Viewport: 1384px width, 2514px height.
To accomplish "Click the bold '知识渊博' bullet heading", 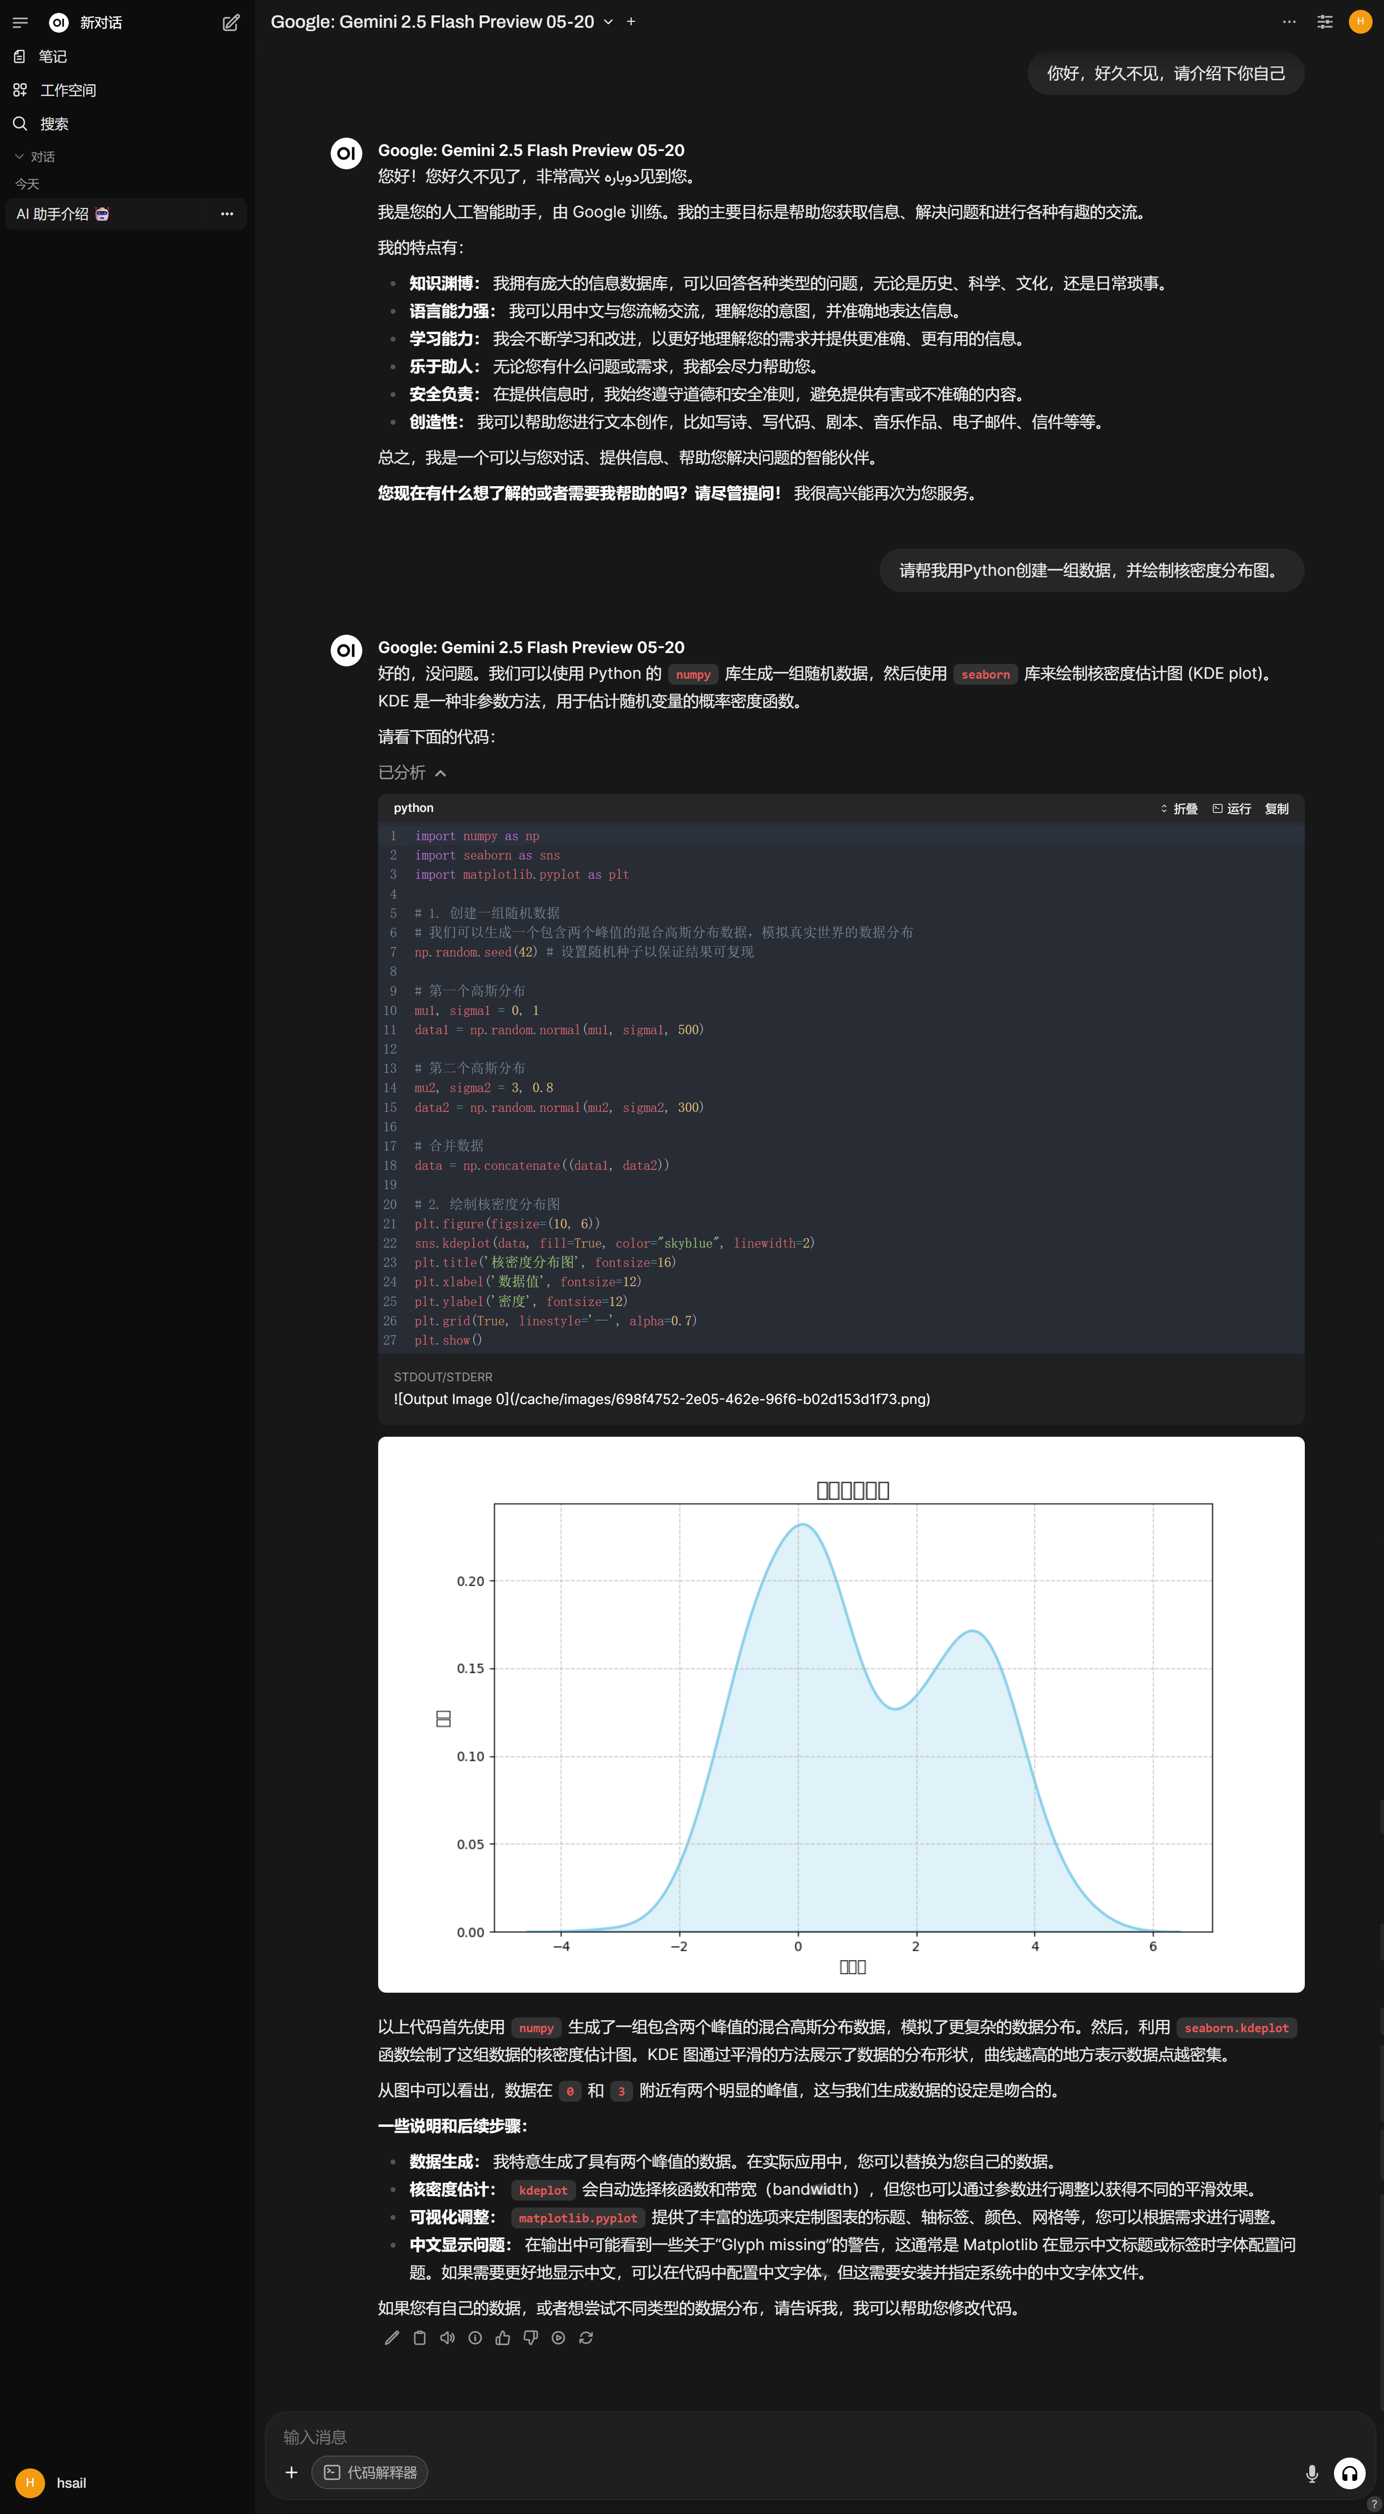I will 444,283.
